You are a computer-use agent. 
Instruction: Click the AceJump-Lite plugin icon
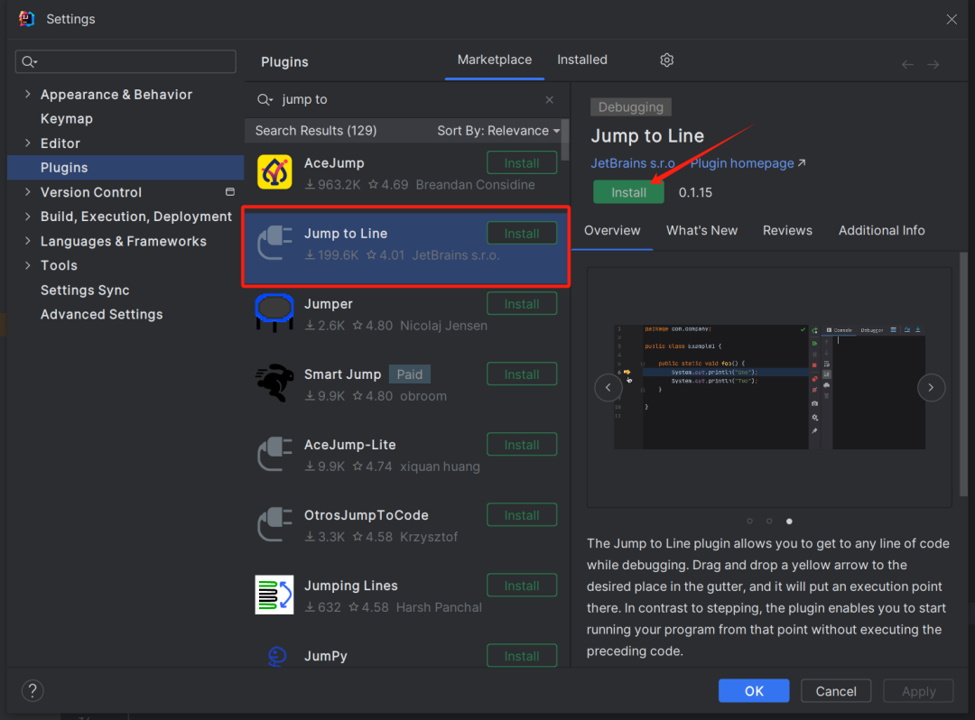[274, 454]
